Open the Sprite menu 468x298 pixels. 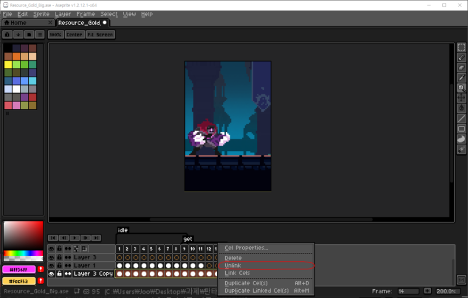coord(41,14)
